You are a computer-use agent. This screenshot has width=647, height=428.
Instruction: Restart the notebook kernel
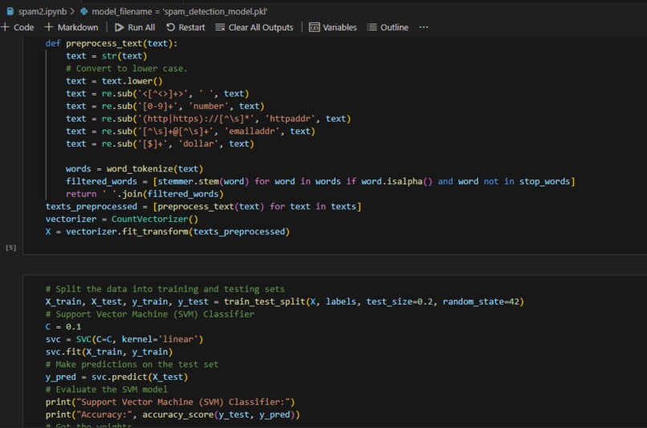tap(185, 27)
